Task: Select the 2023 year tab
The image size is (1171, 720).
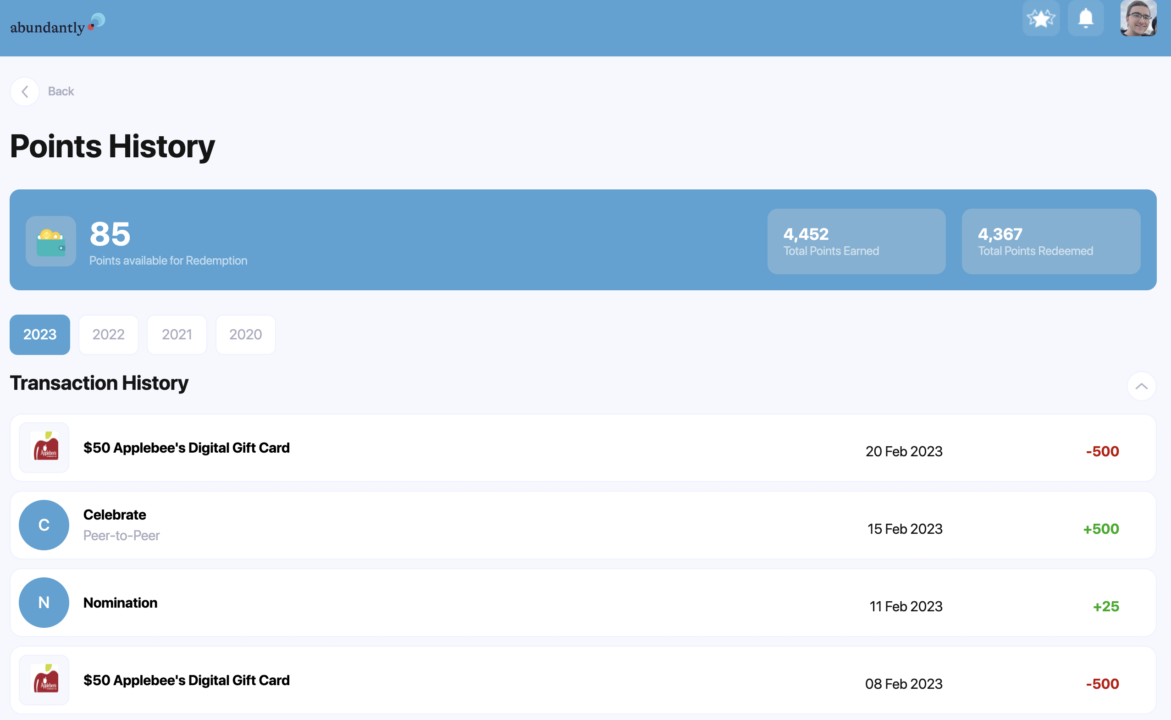Action: click(x=40, y=334)
